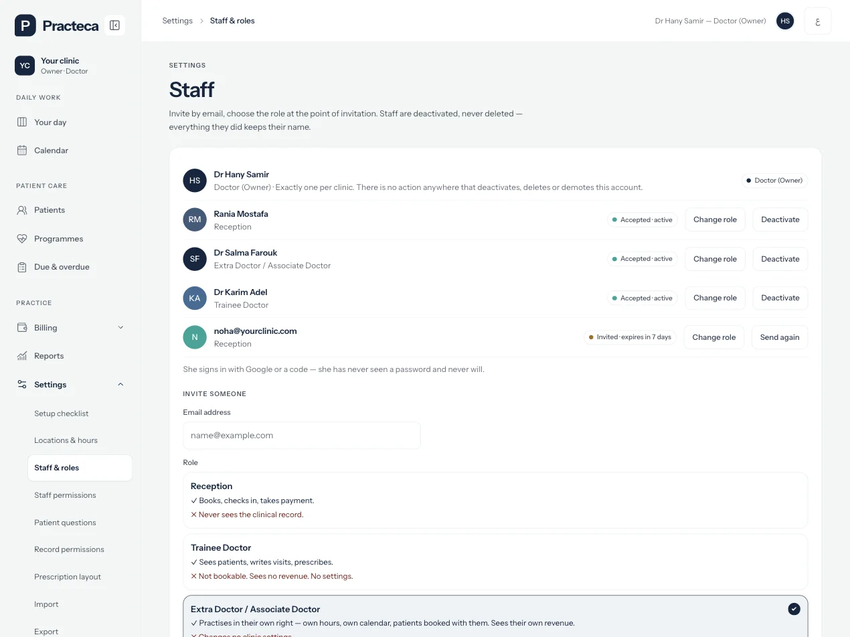Click the KA avatar for Dr Karim Adel
Screen dimensions: 850x637
[195, 298]
